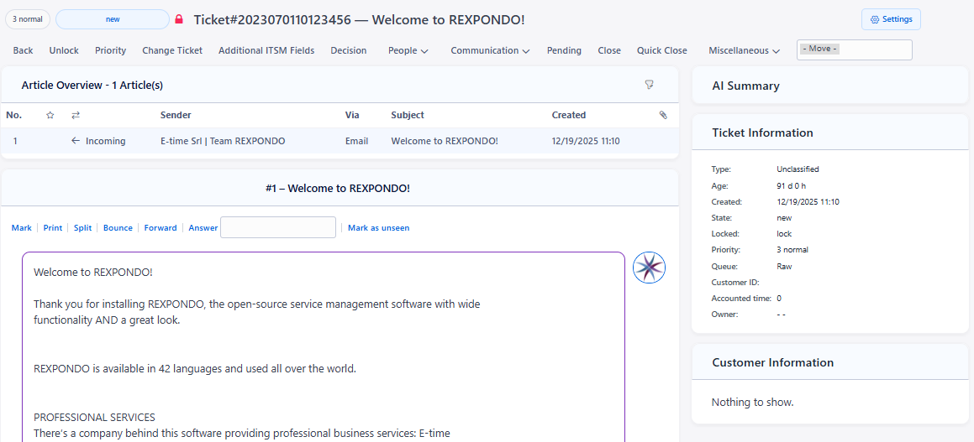The height and width of the screenshot is (442, 974).
Task: Select Change Ticket option
Action: (172, 51)
